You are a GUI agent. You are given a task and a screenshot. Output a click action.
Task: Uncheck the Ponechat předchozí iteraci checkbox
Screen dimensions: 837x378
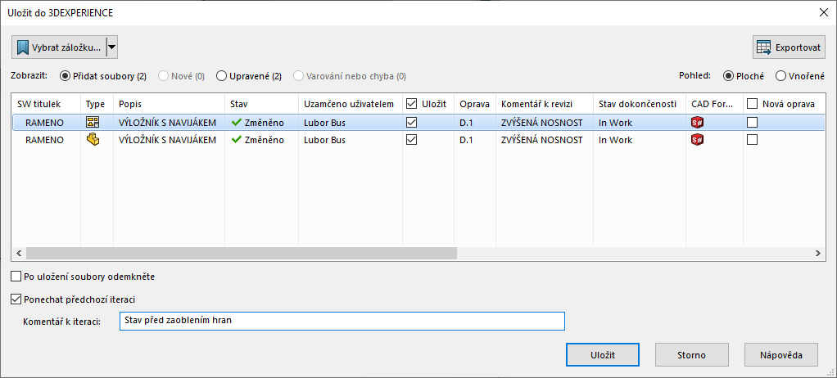(x=16, y=299)
